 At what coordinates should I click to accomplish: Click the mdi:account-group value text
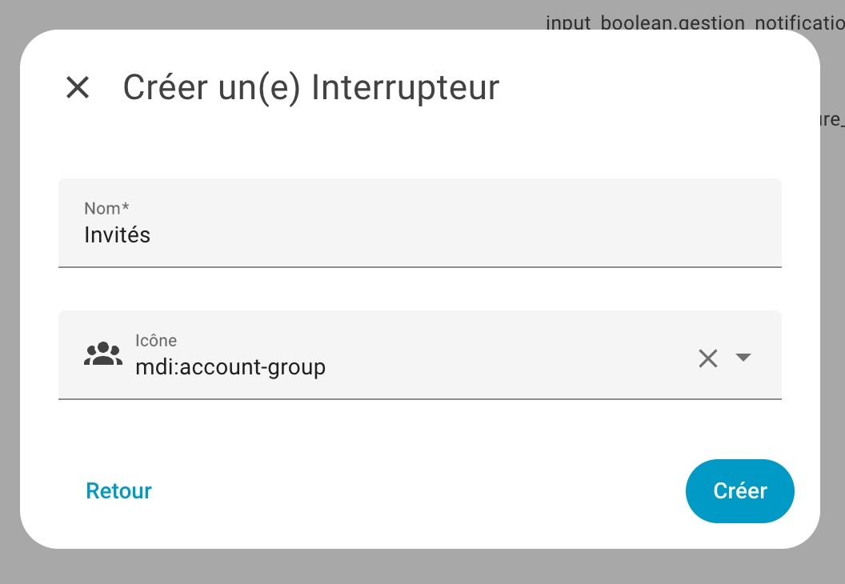coord(230,367)
